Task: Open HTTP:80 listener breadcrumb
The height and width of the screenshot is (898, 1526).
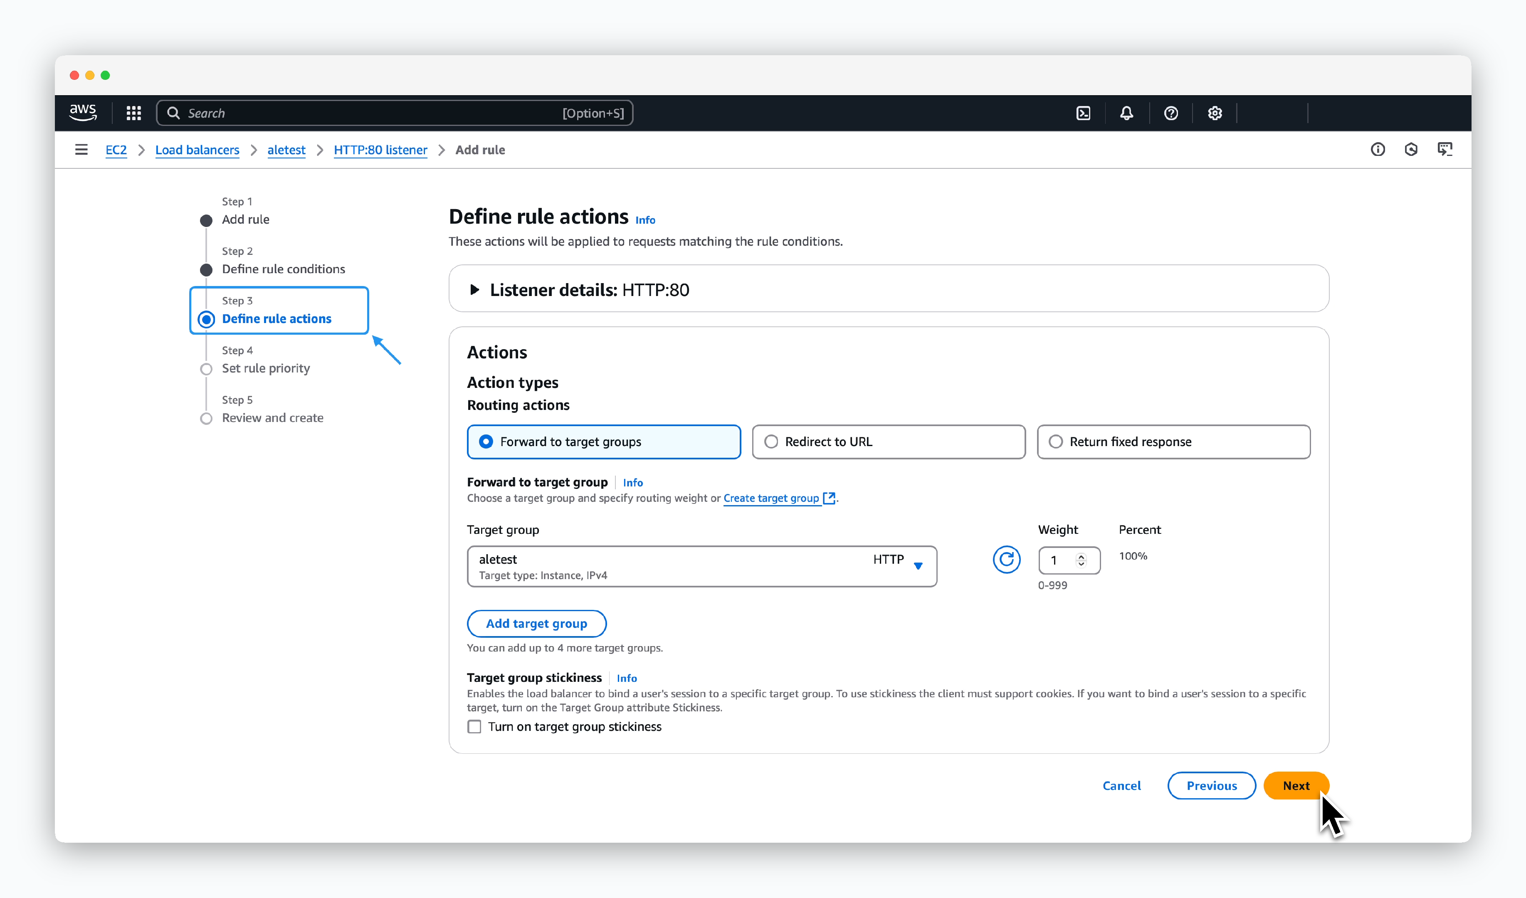Action: coord(380,150)
